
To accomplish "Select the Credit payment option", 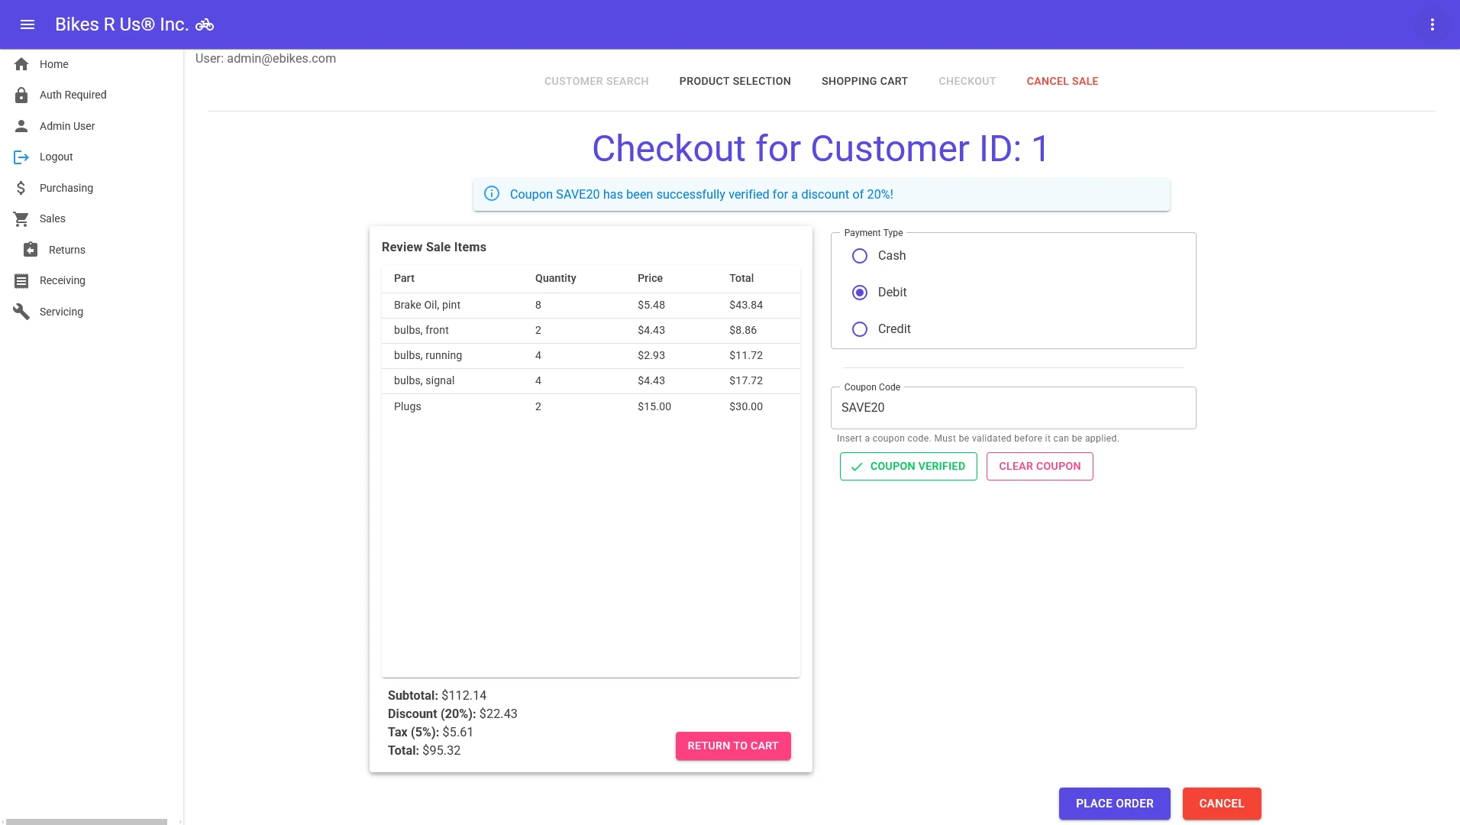I will point(860,329).
